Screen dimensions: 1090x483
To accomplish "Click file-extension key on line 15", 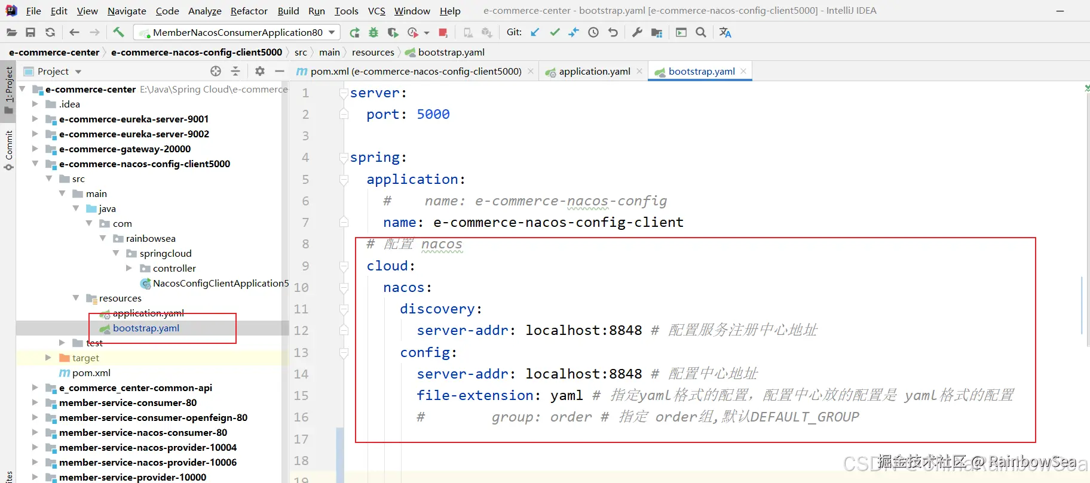I will tap(475, 395).
